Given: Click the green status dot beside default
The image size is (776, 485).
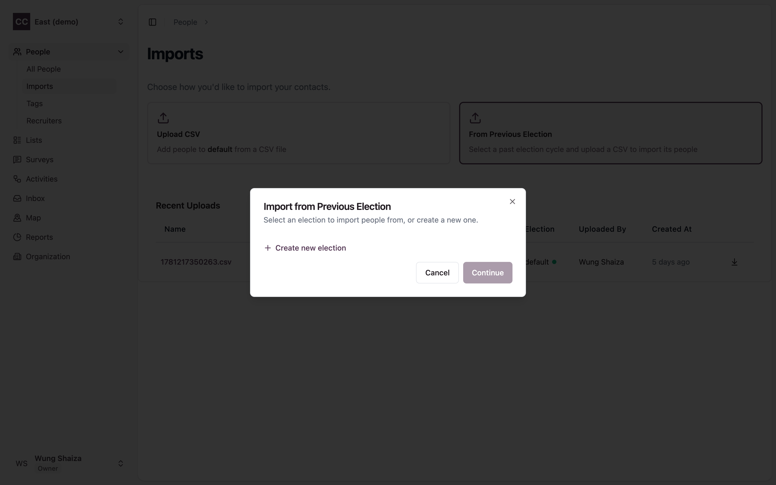Looking at the screenshot, I should [554, 262].
